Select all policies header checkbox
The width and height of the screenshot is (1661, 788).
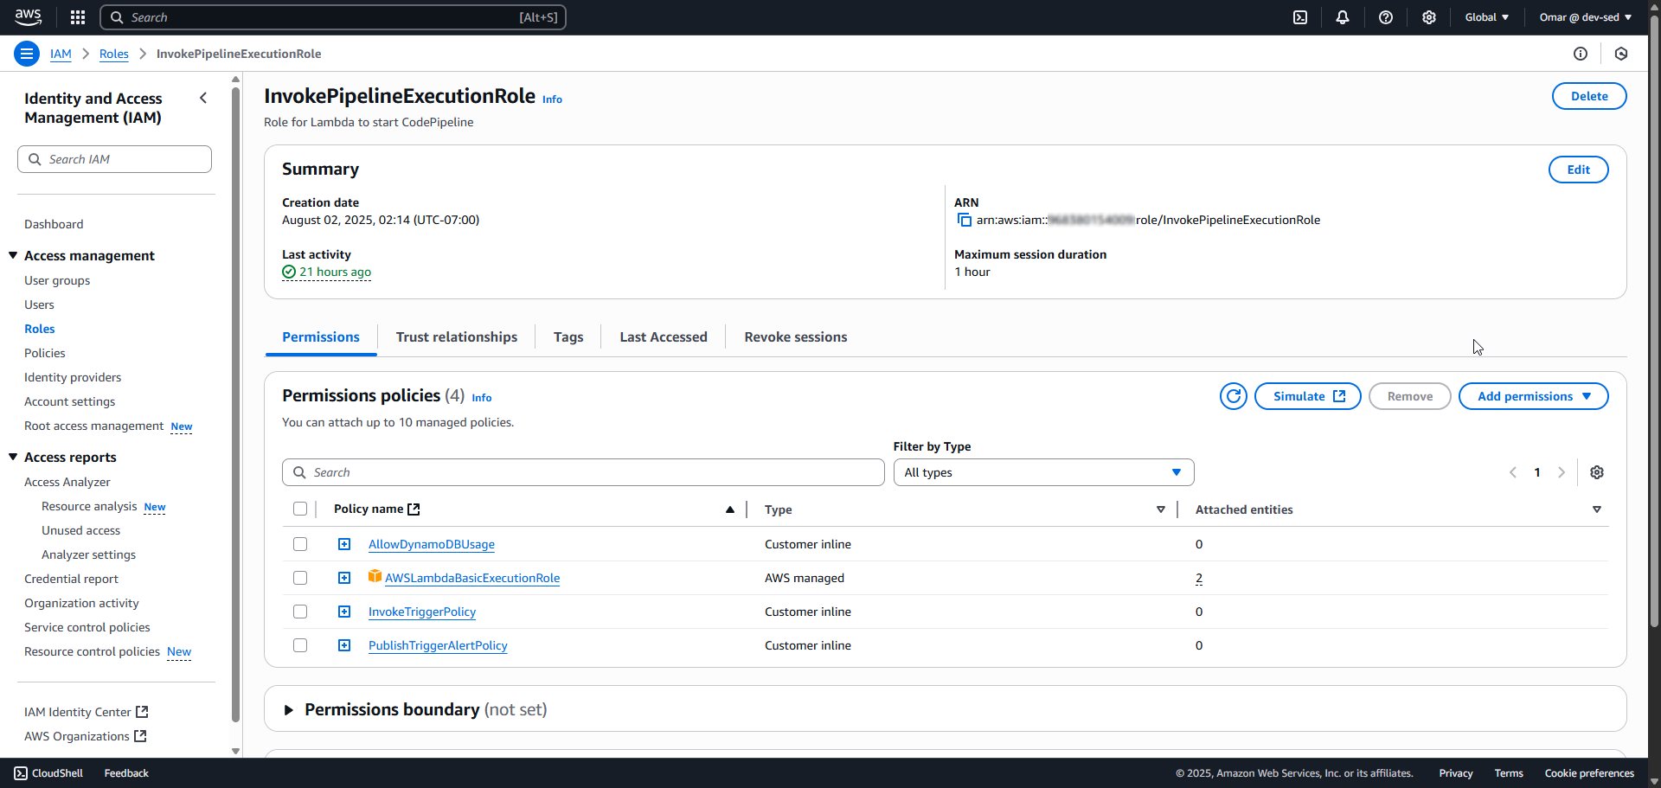[x=300, y=509]
